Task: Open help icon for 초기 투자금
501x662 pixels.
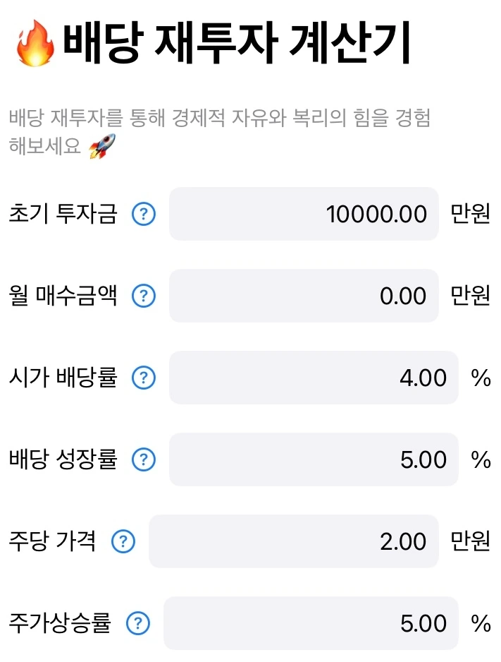Action: click(144, 214)
